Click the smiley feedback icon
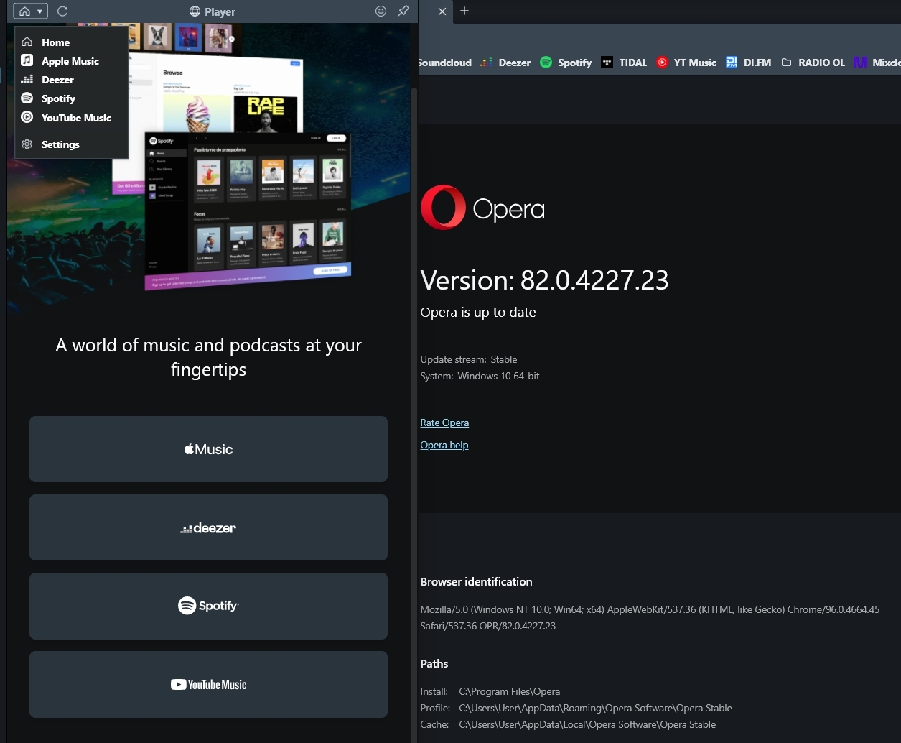901x743 pixels. (x=381, y=11)
